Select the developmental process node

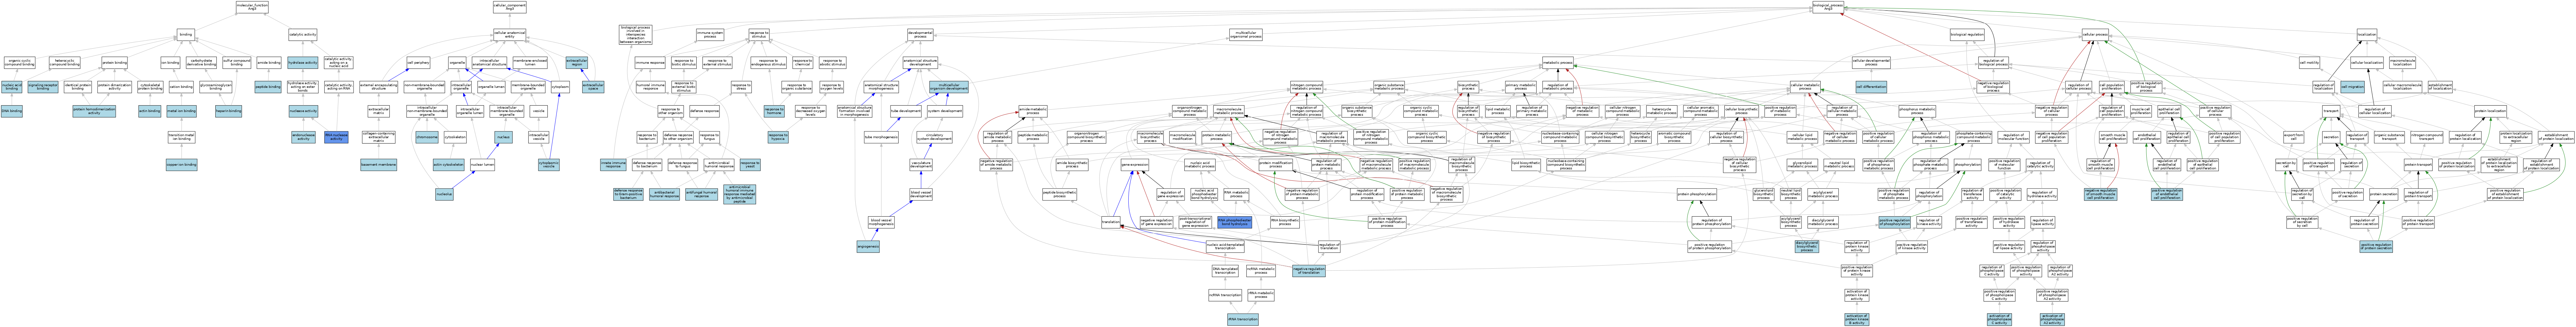[x=920, y=34]
